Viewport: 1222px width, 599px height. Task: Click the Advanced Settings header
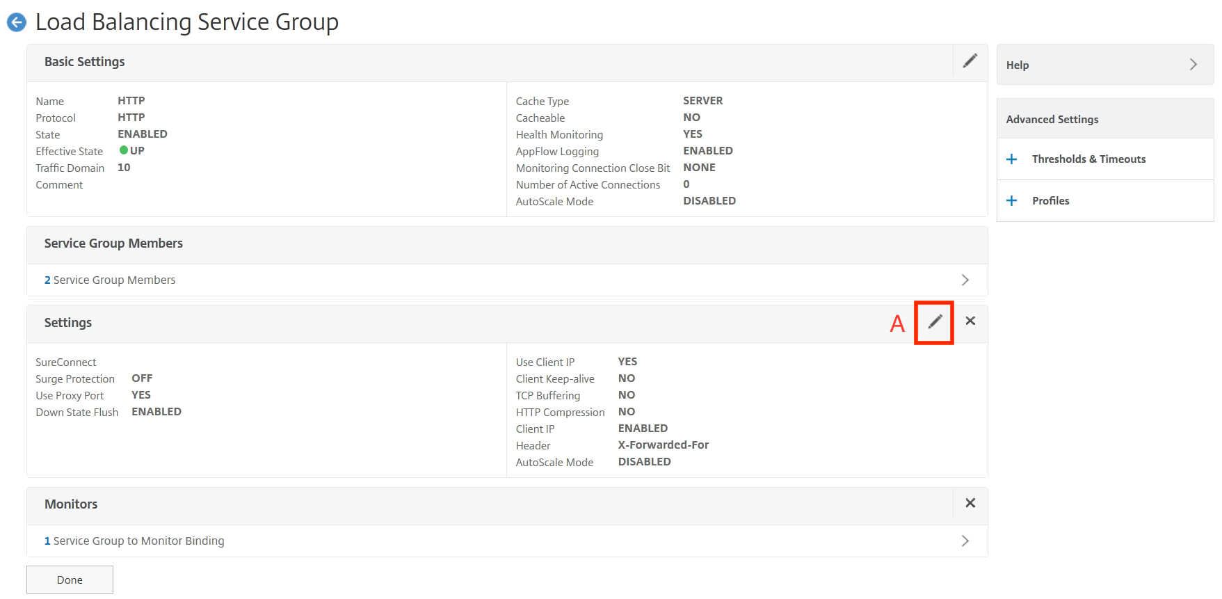1052,119
